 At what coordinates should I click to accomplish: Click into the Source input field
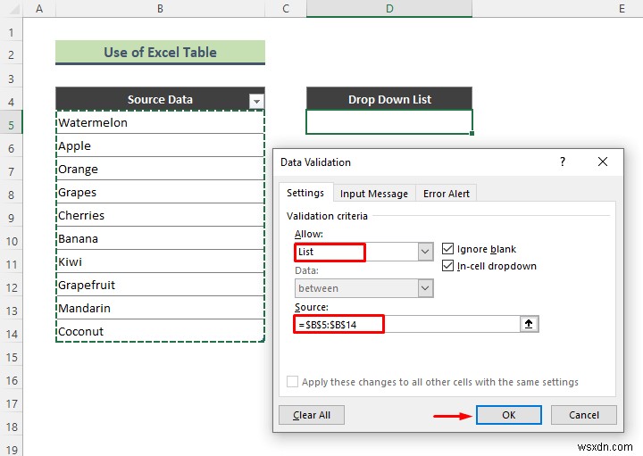tap(407, 324)
